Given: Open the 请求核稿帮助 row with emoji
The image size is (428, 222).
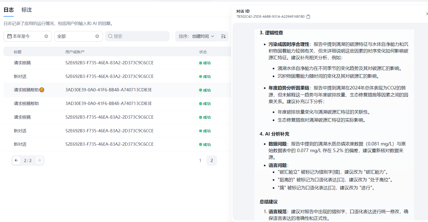Looking at the screenshot, I should click(x=117, y=90).
